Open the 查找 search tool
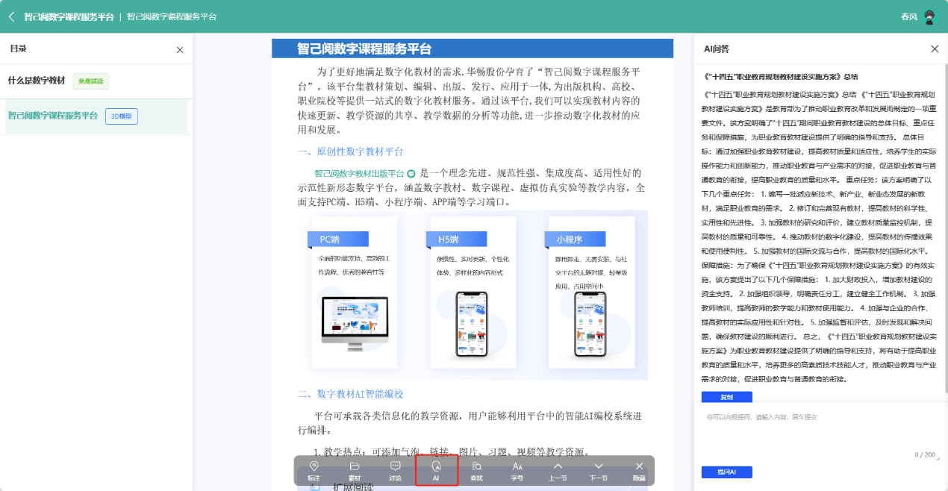This screenshot has width=948, height=491. click(x=476, y=471)
